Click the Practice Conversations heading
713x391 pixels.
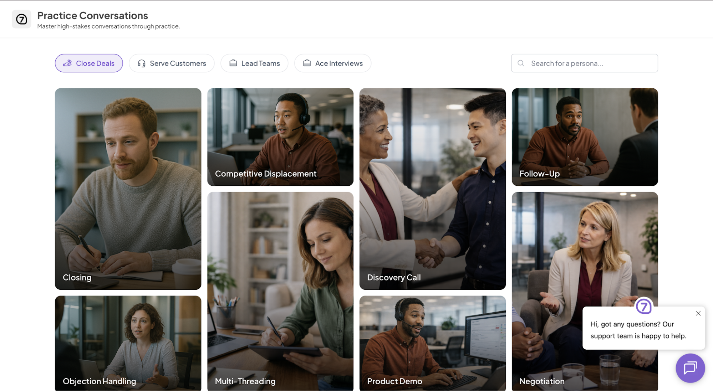pos(92,16)
